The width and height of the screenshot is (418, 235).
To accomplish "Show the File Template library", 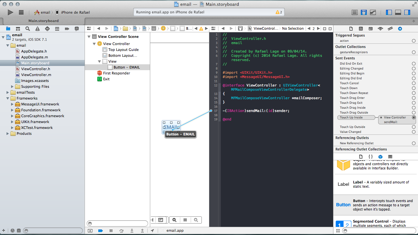I will pos(361,157).
